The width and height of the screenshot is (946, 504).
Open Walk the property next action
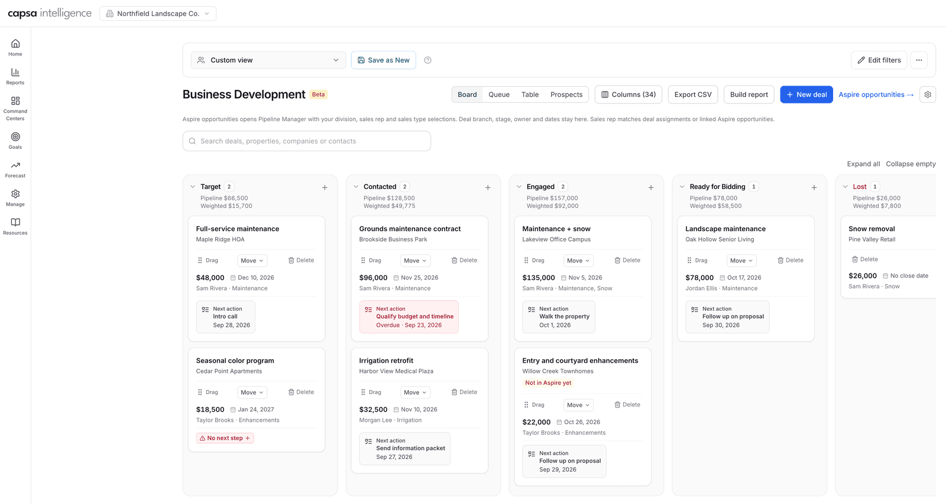tap(559, 317)
